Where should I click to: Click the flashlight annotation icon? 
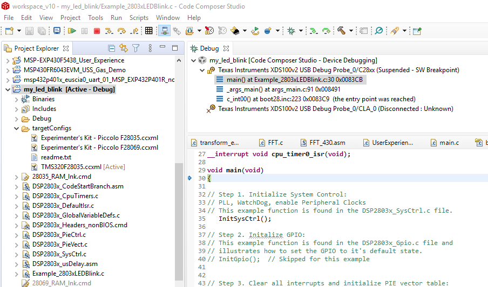tap(395, 31)
